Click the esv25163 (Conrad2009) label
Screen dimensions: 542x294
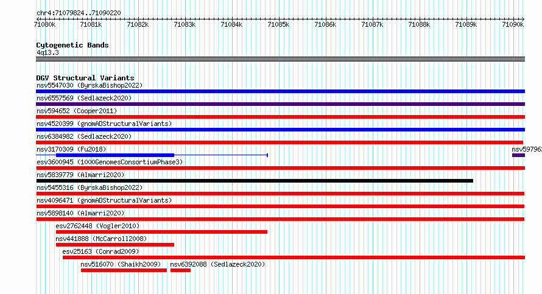100,251
